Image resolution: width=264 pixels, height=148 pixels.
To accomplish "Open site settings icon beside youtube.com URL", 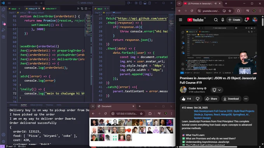I will tap(199, 11).
